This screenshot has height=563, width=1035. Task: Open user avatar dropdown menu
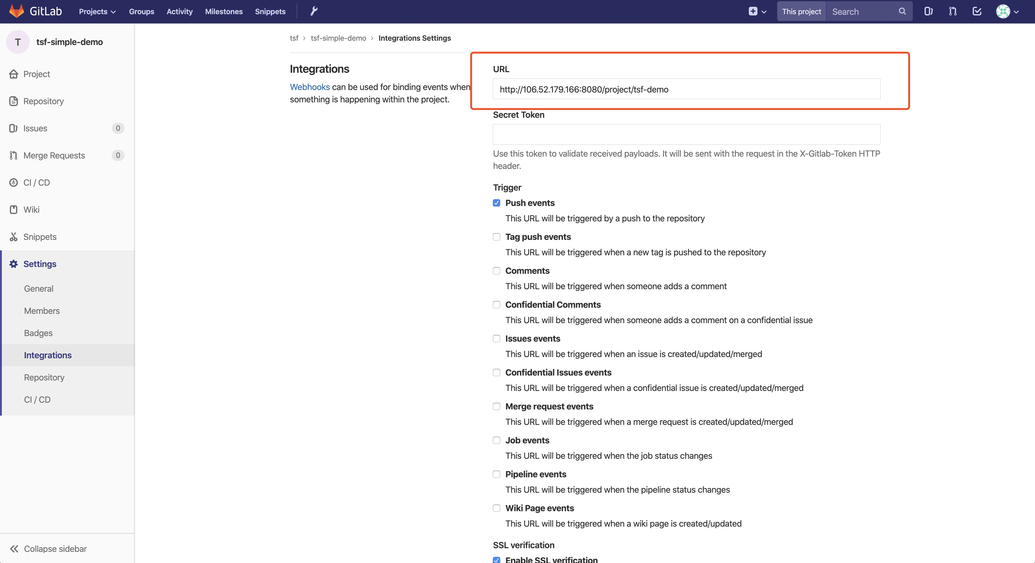tap(1007, 11)
